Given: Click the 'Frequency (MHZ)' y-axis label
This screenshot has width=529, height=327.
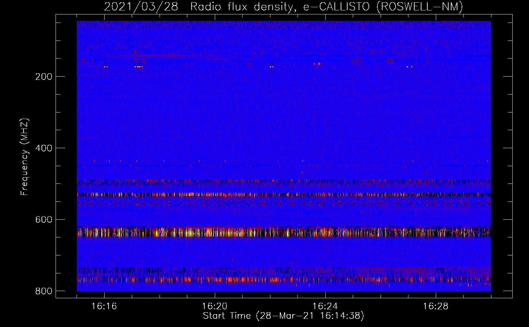Looking at the screenshot, I should click(25, 157).
